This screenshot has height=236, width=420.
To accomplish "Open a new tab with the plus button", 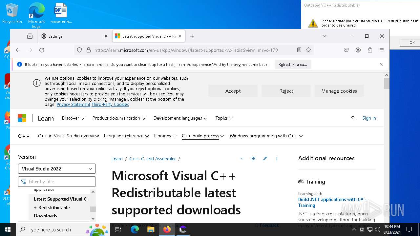I will coord(192,36).
